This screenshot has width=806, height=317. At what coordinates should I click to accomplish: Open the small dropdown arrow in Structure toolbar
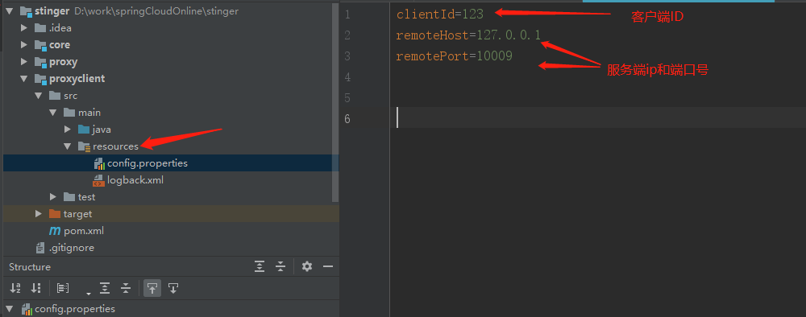point(89,294)
